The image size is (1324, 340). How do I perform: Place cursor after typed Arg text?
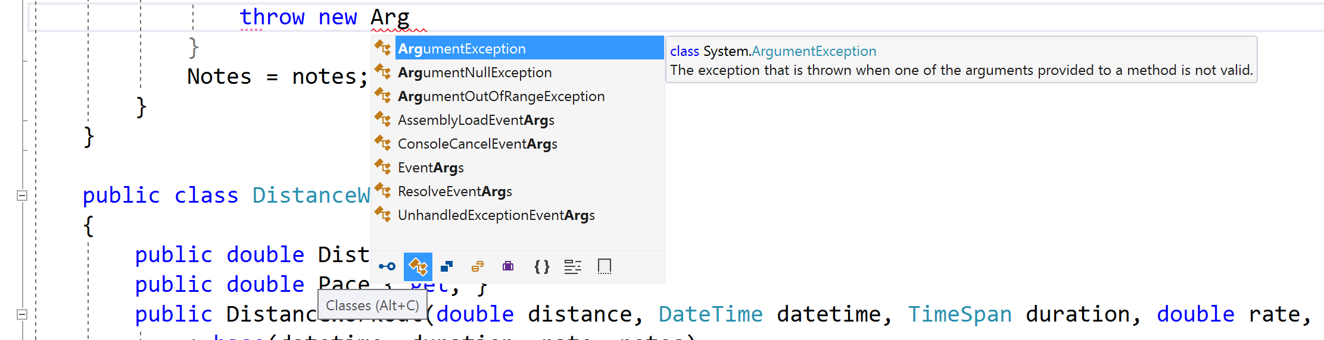click(x=410, y=18)
